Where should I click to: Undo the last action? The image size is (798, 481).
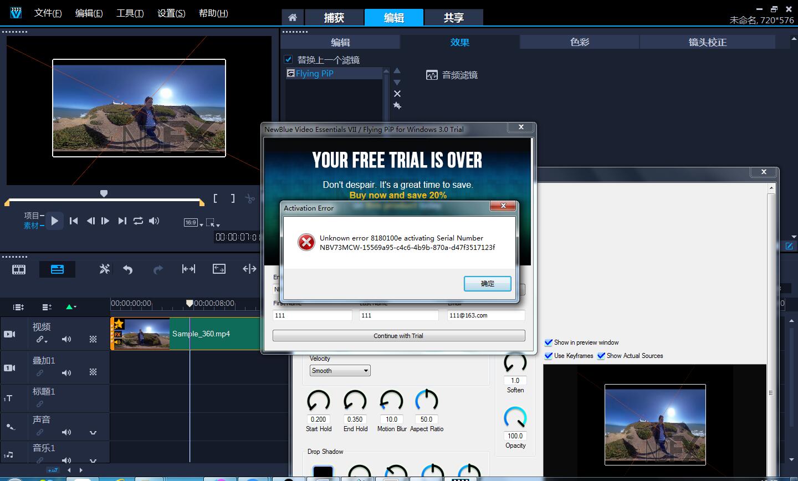coord(128,269)
